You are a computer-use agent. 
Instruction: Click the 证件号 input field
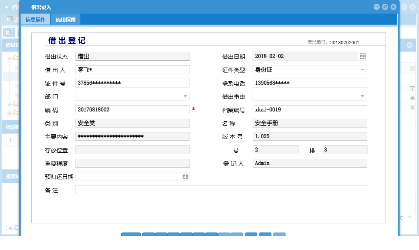point(133,83)
